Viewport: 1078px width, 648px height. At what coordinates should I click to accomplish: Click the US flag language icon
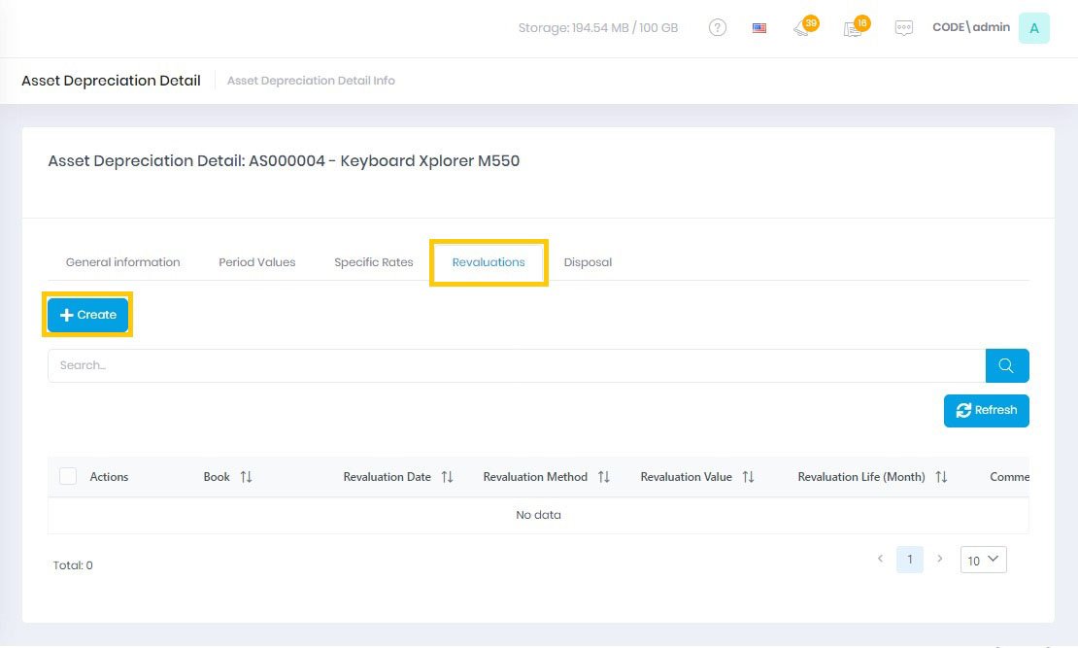click(759, 28)
